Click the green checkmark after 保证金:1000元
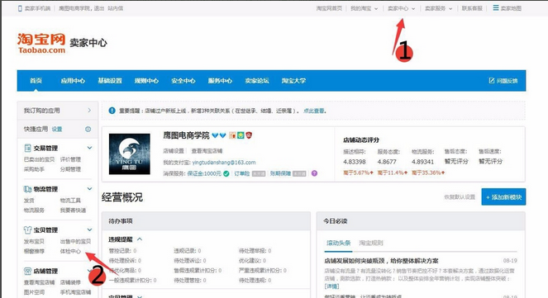This screenshot has height=298, width=548. coord(226,173)
